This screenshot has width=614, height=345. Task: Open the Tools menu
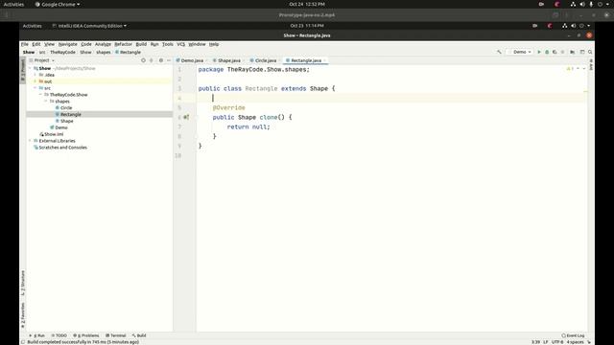click(168, 44)
